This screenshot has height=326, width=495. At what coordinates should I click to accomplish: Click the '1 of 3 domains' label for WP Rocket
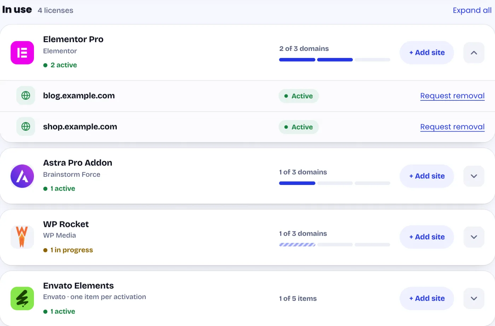pos(303,233)
